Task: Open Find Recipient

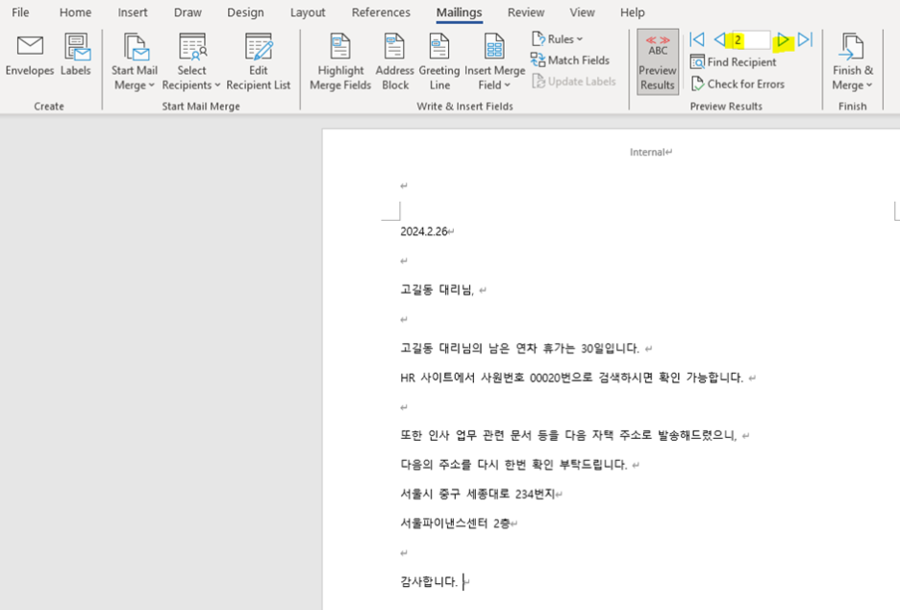Action: [734, 61]
